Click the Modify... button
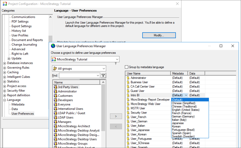241x148 pixels. tap(159, 35)
